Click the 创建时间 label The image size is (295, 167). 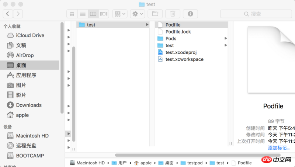click(x=255, y=128)
